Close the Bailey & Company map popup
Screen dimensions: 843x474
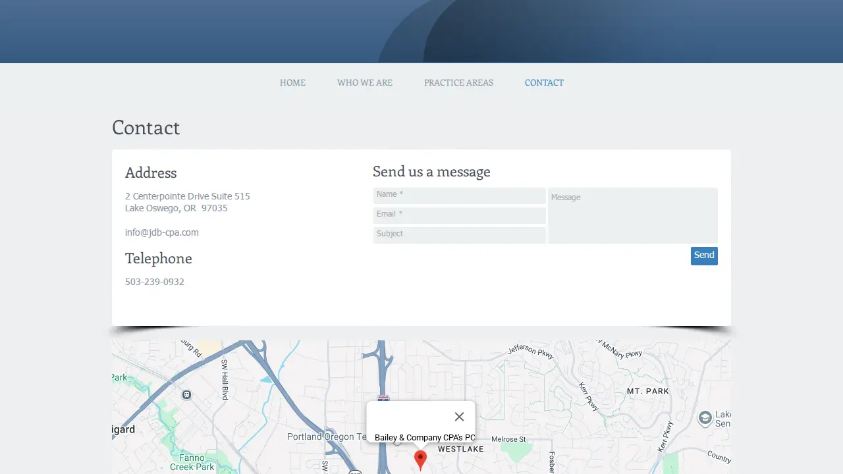point(459,417)
